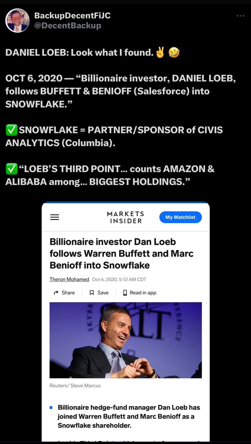Click the Save label text
251x444 pixels.
[x=103, y=293]
